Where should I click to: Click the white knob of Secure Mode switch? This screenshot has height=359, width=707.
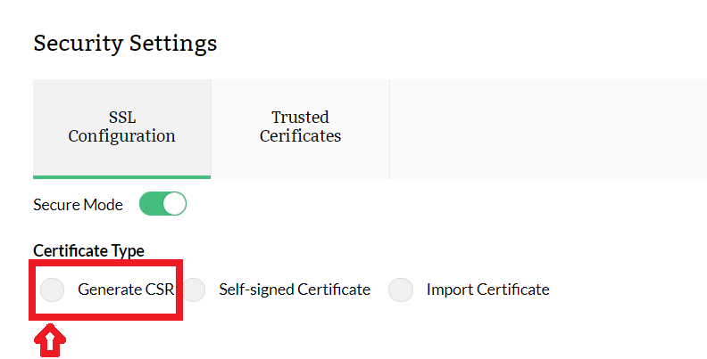174,204
